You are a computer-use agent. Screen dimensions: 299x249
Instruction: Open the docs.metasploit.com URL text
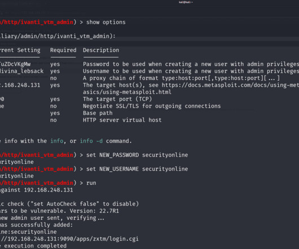click(230, 85)
